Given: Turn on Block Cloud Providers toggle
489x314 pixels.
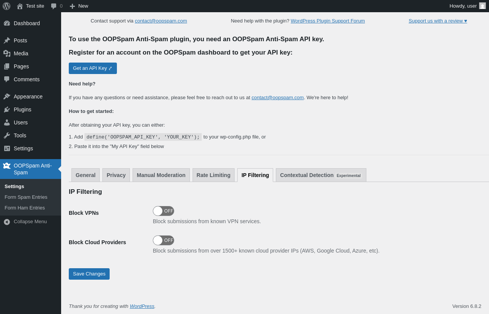Looking at the screenshot, I should (x=164, y=240).
